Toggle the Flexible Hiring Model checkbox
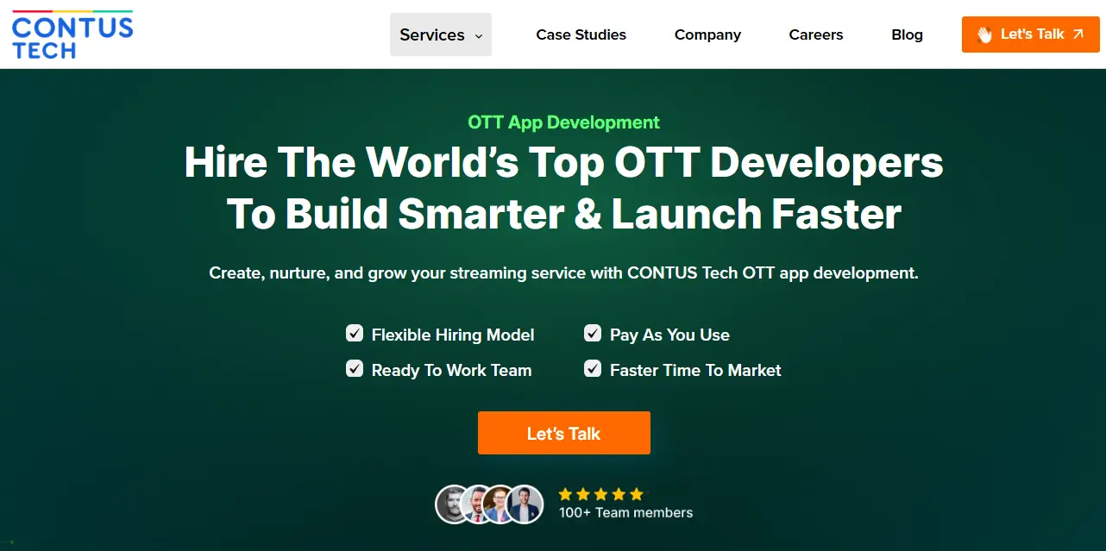Image resolution: width=1106 pixels, height=551 pixels. tap(355, 333)
